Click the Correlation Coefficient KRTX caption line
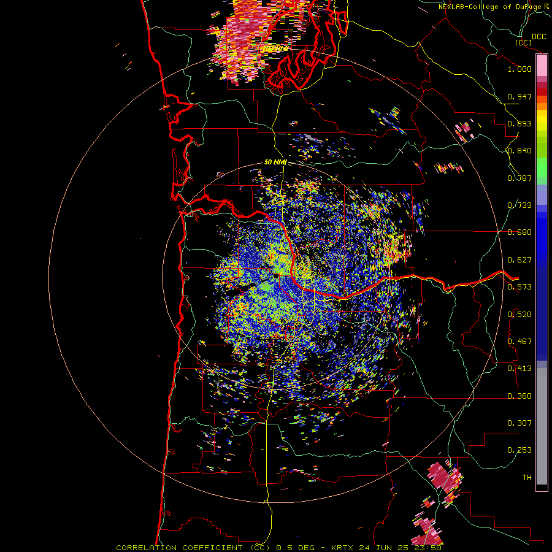Viewport: 552px width, 552px height. click(278, 548)
